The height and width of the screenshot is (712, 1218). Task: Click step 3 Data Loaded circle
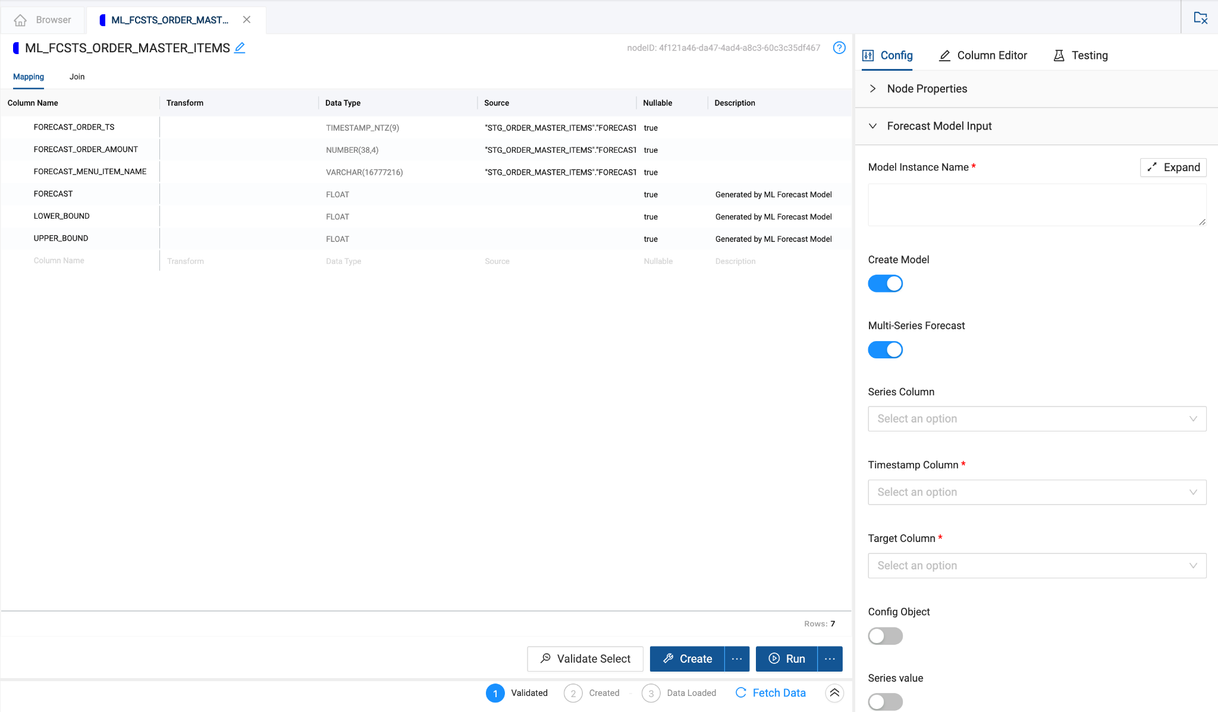click(651, 693)
